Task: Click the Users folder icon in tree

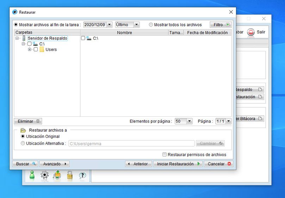Action: (x=42, y=50)
